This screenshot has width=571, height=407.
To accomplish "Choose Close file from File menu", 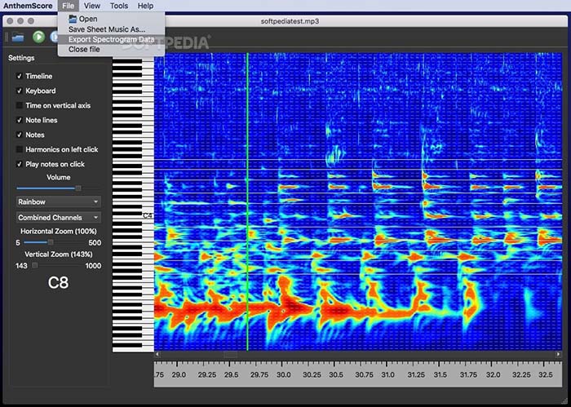I will 111,49.
